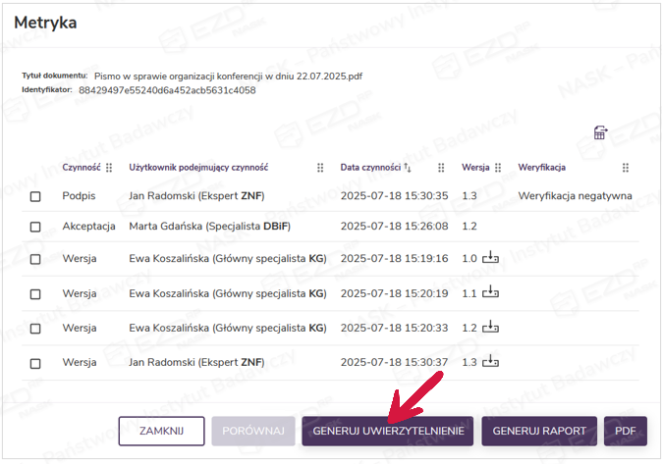Select the Akceptacja row checkbox
The height and width of the screenshot is (464, 662).
point(36,227)
